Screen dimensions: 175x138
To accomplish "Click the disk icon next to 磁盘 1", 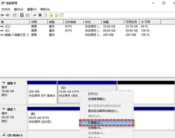I will pos(4,109).
